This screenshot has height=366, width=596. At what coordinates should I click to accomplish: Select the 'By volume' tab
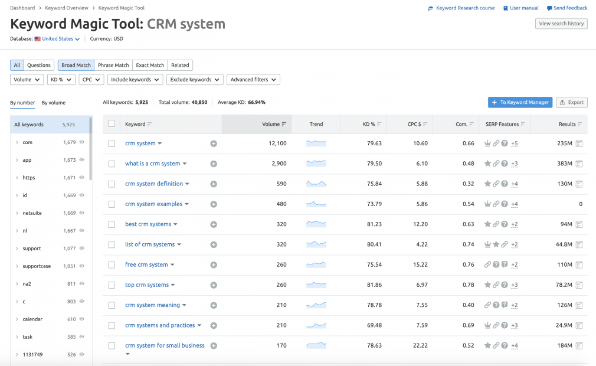pyautogui.click(x=53, y=103)
